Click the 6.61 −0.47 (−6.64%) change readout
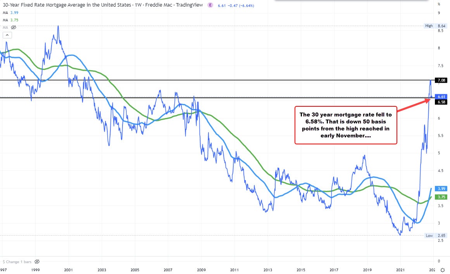 pos(236,5)
